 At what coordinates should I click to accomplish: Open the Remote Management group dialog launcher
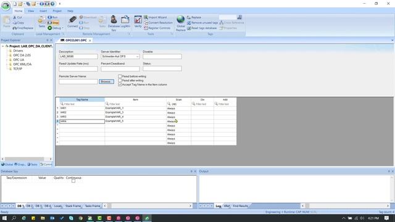pyautogui.click(x=129, y=34)
